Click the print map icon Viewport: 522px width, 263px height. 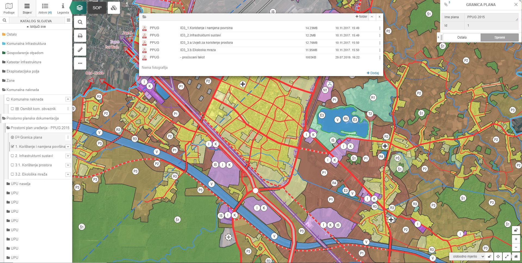point(80,36)
